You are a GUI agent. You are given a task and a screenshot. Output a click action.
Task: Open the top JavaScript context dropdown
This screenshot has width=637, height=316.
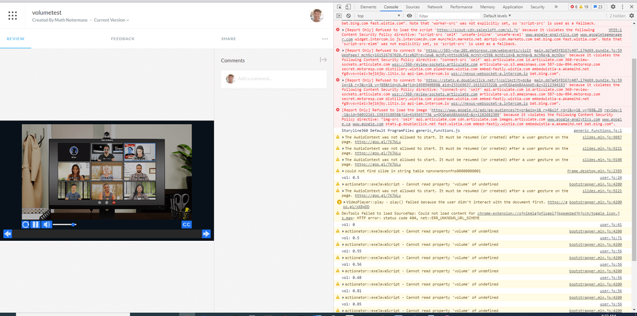click(378, 16)
